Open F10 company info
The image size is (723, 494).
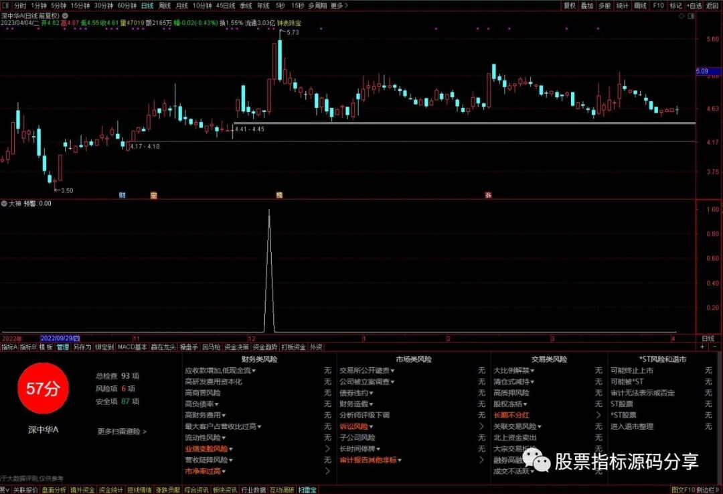point(659,5)
